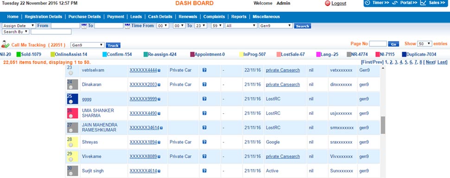
Task: Go to the Next page link
Action: coord(430,62)
